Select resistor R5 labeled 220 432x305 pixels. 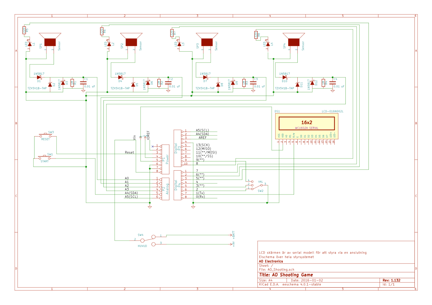24,30
